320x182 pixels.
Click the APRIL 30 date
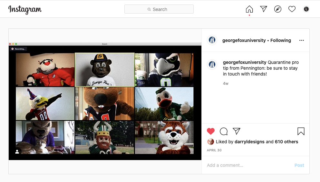tap(214, 150)
